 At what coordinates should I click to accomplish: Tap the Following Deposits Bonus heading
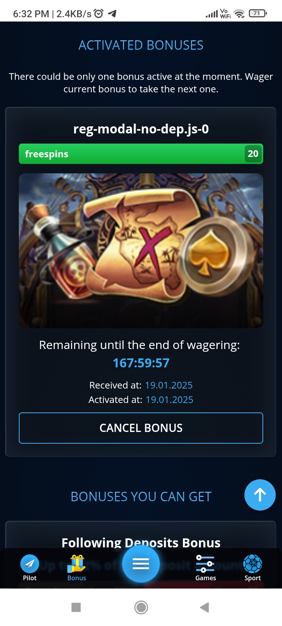(x=141, y=543)
